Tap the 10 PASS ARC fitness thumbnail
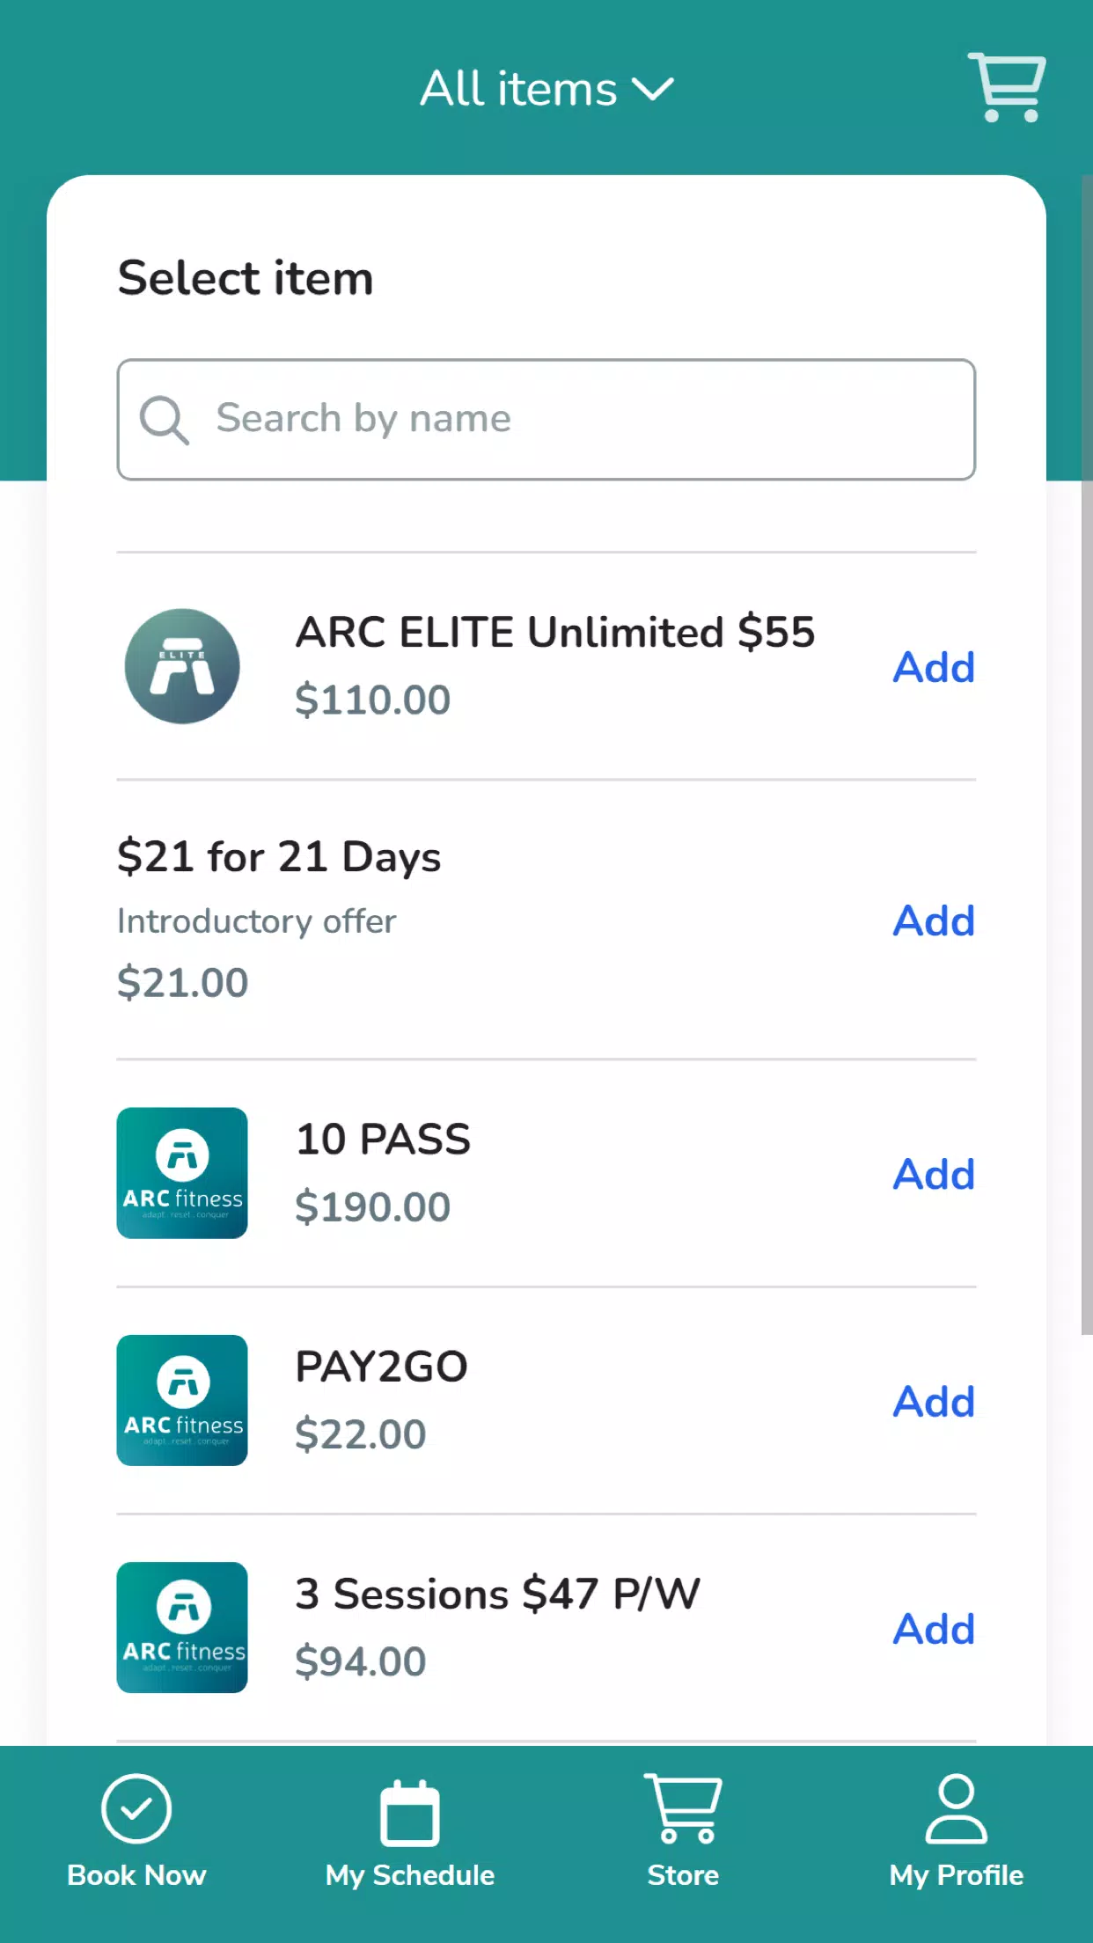The width and height of the screenshot is (1093, 1943). pyautogui.click(x=182, y=1173)
